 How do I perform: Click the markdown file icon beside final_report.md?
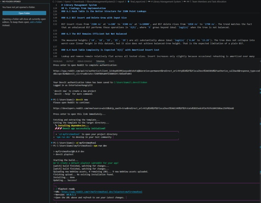128,1
